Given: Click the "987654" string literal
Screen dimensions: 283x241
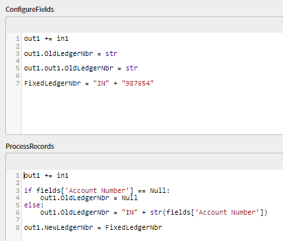Looking at the screenshot, I should (138, 83).
